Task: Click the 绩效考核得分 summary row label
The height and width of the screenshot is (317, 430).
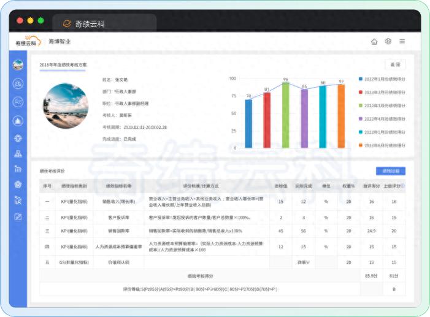Action: [200, 276]
